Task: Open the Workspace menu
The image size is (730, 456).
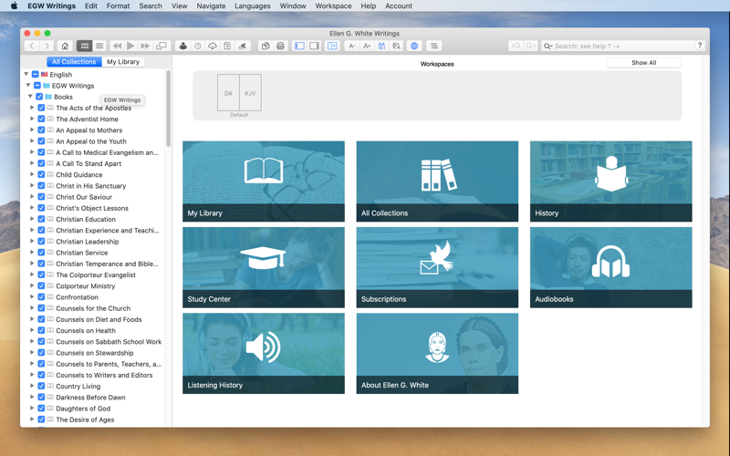Action: coord(333,5)
